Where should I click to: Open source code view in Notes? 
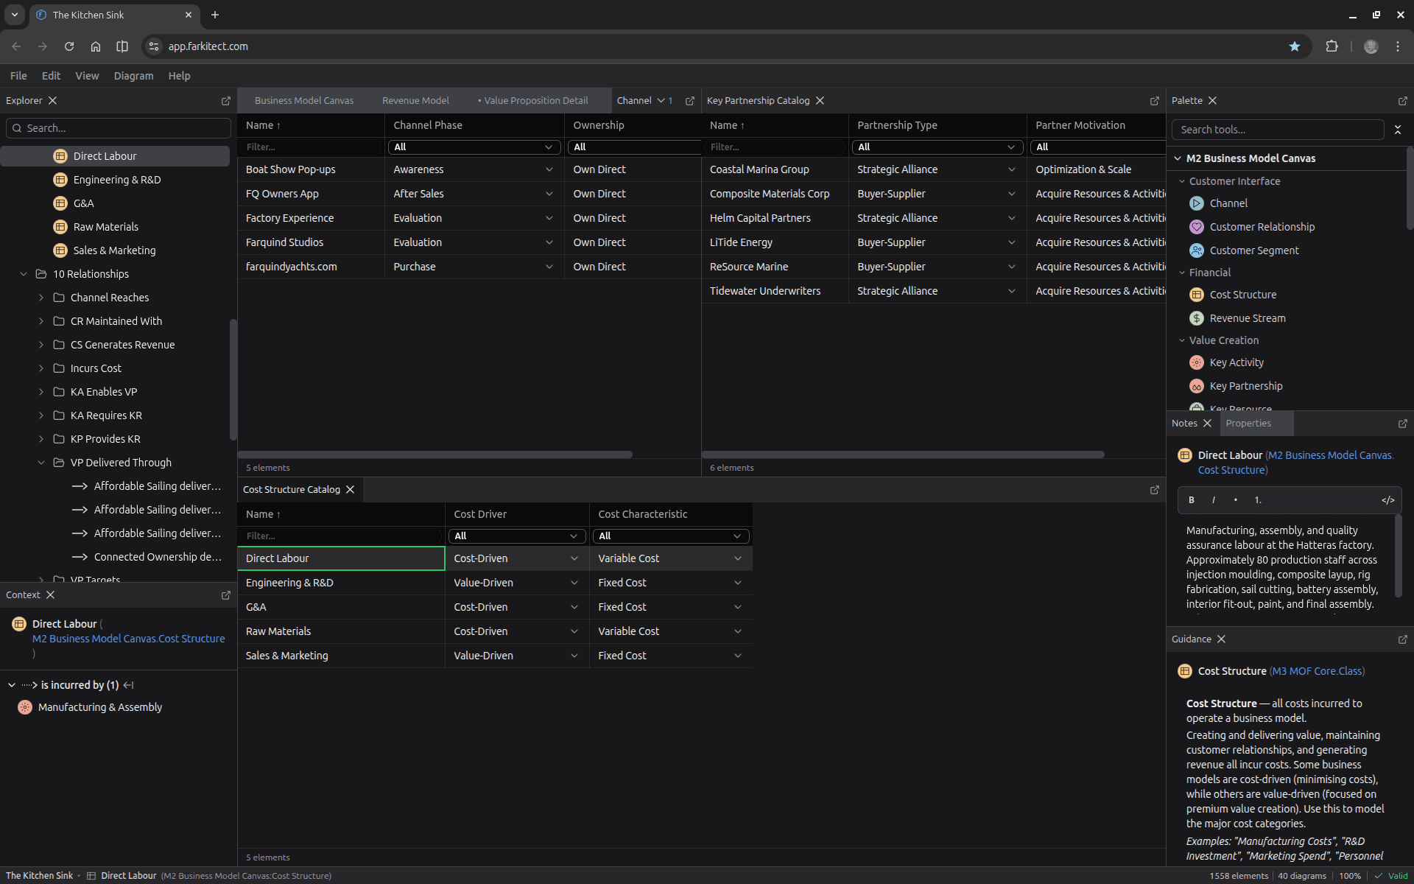tap(1388, 500)
